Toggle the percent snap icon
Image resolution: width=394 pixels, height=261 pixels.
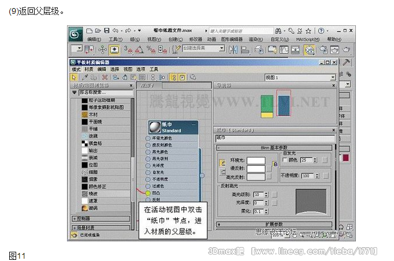151,50
